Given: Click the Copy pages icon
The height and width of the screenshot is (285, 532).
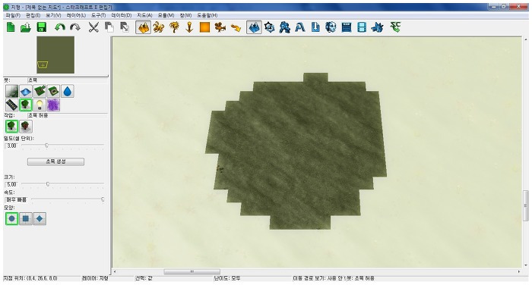Looking at the screenshot, I should tap(109, 27).
